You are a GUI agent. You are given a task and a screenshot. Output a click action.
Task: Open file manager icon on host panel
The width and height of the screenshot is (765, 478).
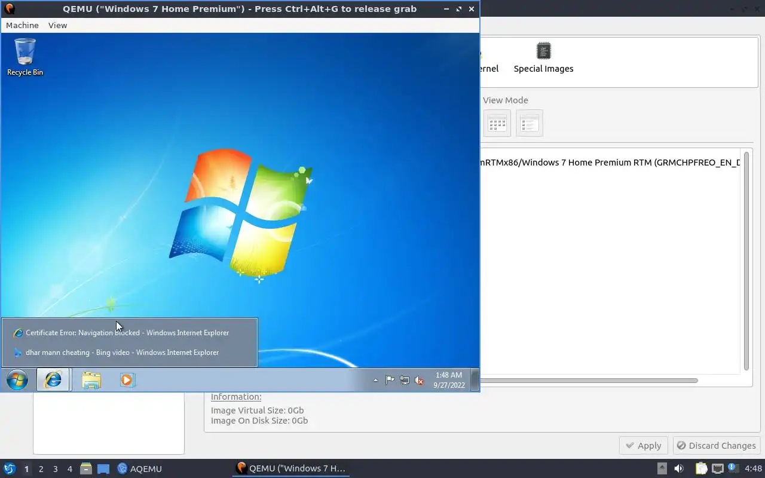click(x=86, y=468)
